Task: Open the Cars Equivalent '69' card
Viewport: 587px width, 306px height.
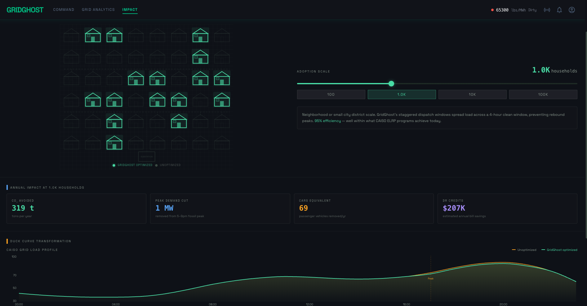Action: pos(364,208)
